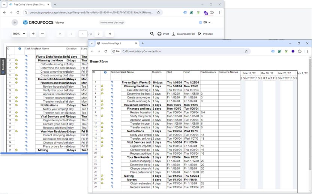
Task: Go to the next page in viewer
Action: tap(99, 34)
